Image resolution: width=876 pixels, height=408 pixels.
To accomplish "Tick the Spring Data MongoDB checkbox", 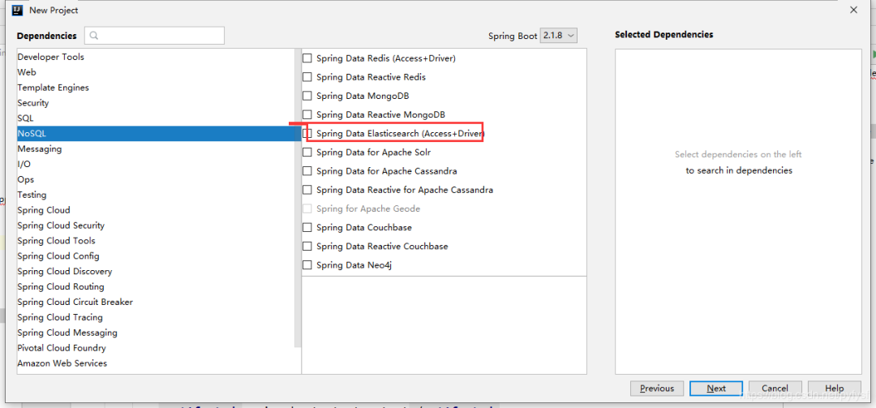I will point(307,96).
